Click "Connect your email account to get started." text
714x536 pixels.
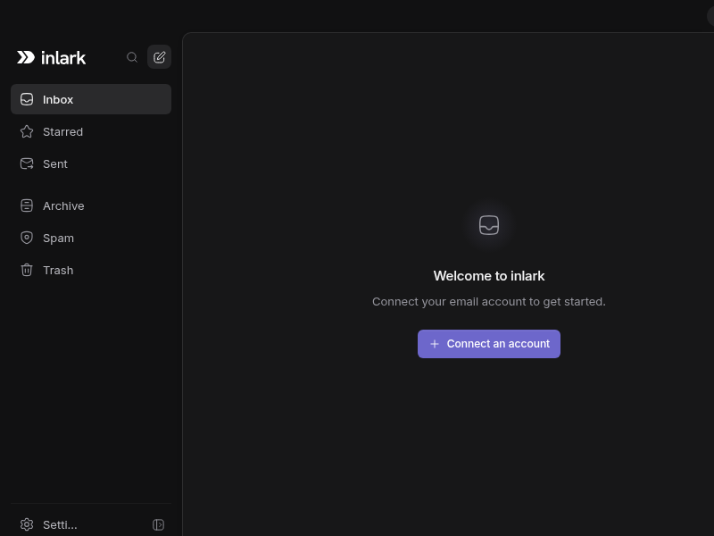(489, 302)
